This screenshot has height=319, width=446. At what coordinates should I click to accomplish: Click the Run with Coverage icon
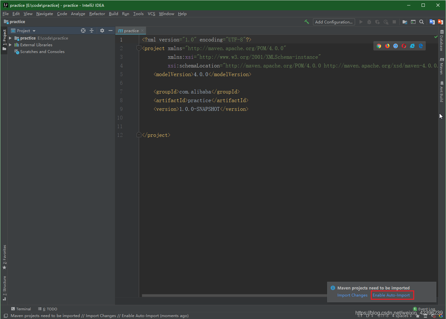coord(378,22)
